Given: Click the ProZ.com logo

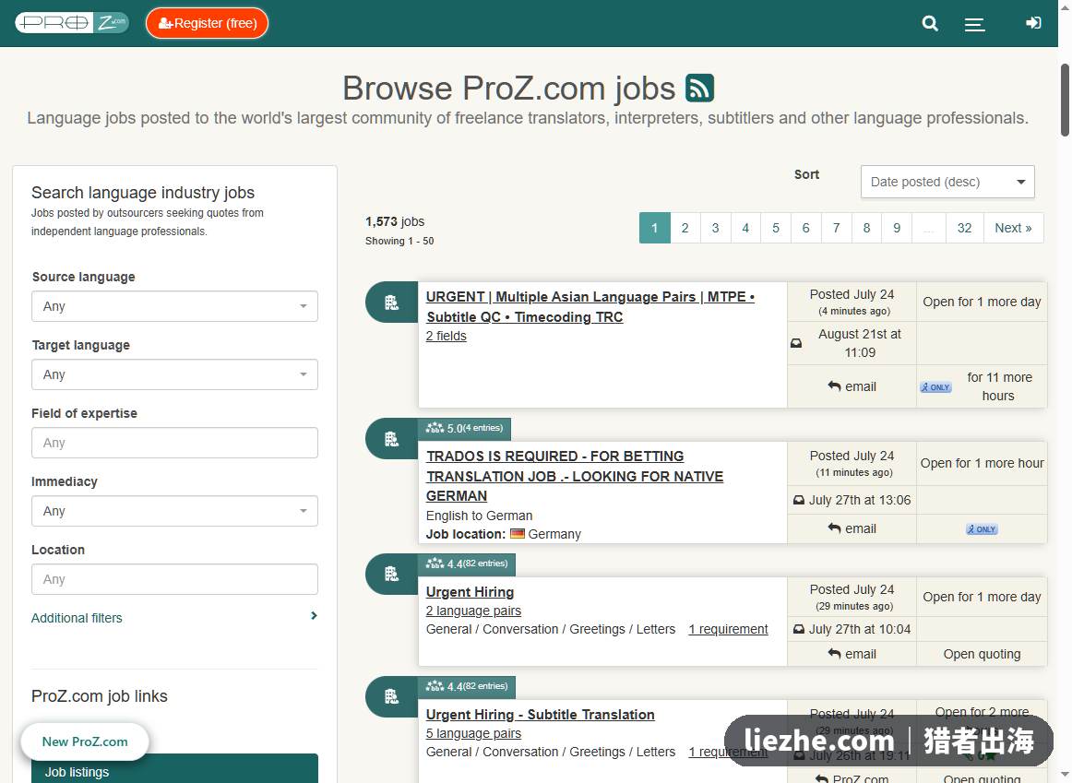Looking at the screenshot, I should 73,22.
